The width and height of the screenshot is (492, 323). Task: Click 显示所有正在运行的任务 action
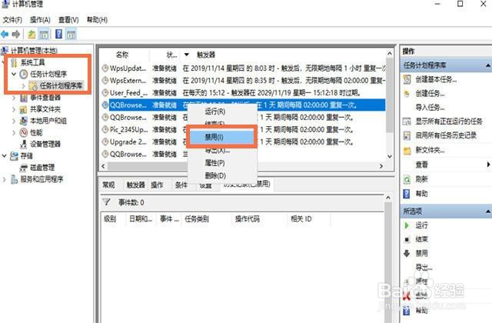tap(449, 122)
